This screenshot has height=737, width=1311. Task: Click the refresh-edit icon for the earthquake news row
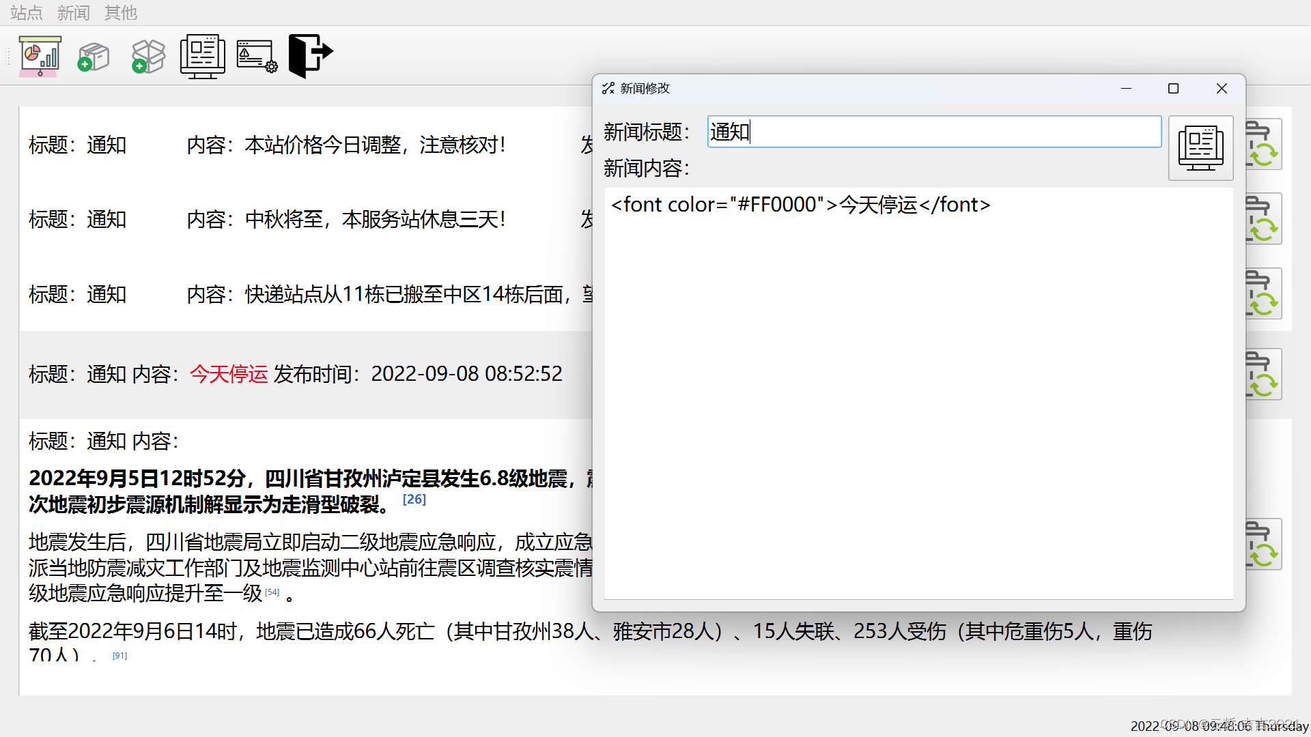coord(1264,544)
